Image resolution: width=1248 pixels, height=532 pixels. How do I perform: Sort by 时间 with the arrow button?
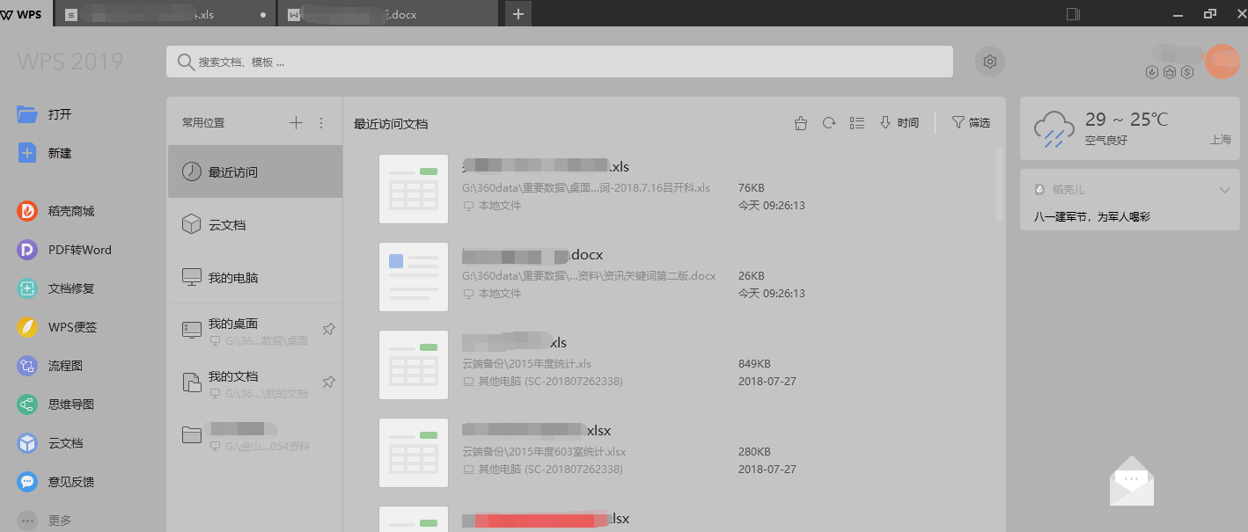[899, 123]
